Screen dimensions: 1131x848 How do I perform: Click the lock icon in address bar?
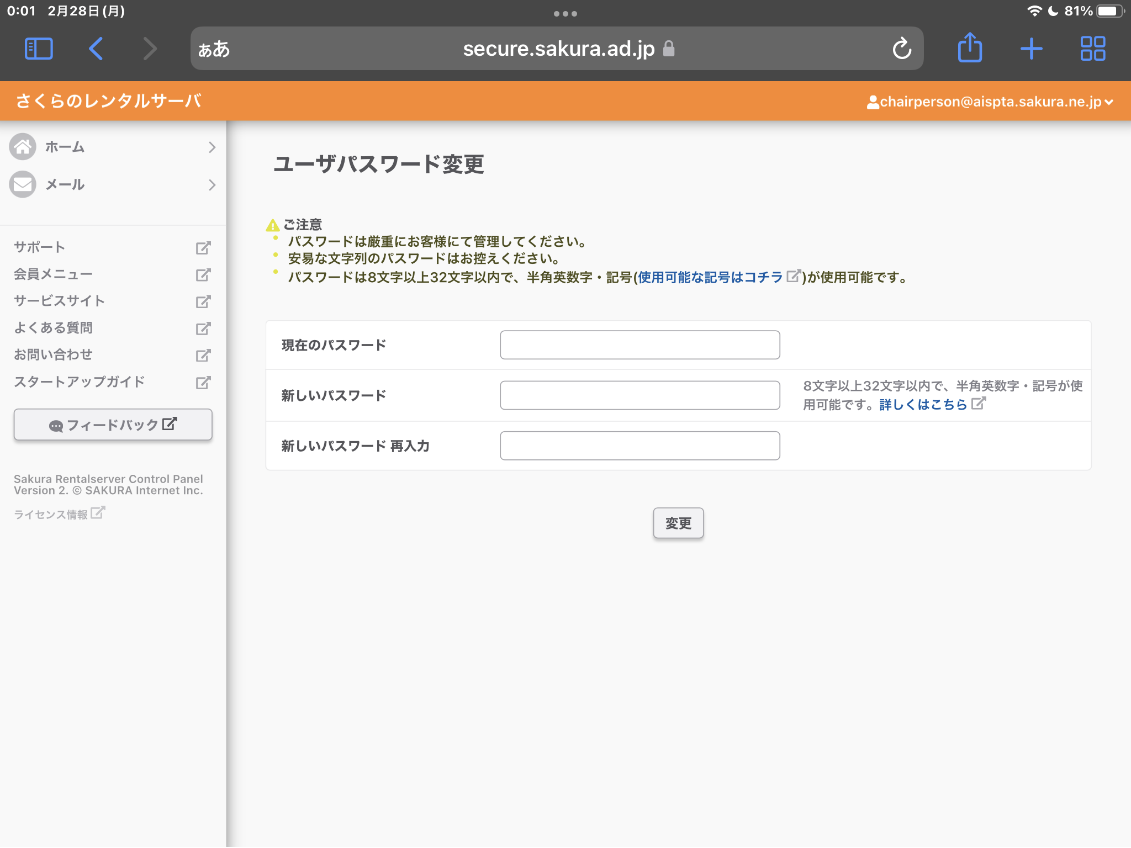point(669,49)
